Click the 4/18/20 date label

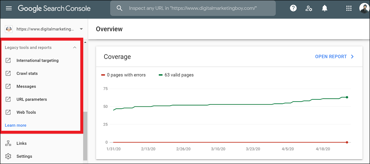(x=323, y=149)
